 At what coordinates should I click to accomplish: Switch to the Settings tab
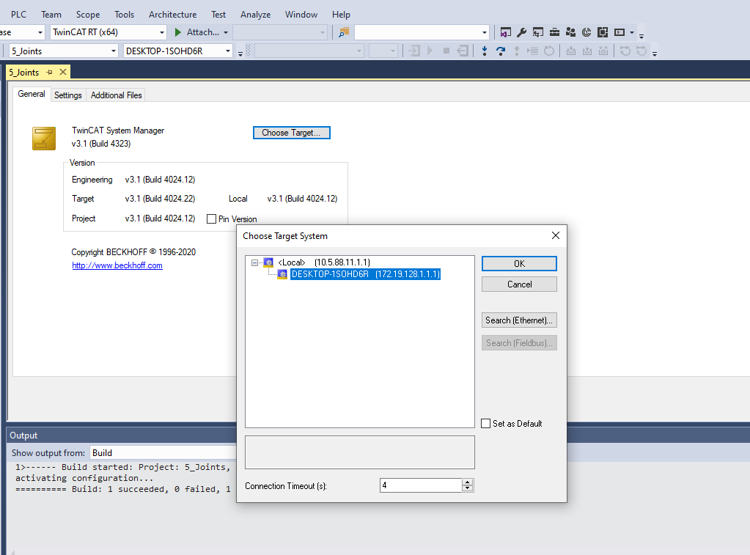[x=68, y=95]
